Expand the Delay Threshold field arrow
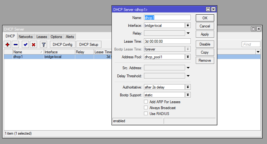 coord(188,76)
